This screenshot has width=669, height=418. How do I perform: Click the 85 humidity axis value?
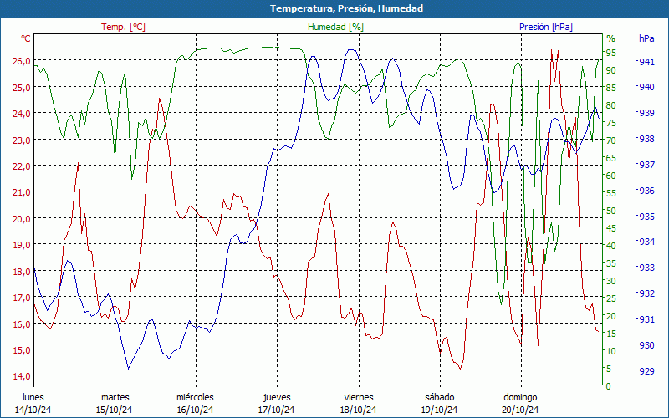(x=611, y=88)
